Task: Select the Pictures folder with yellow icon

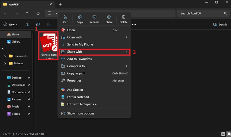Action: tap(16, 63)
